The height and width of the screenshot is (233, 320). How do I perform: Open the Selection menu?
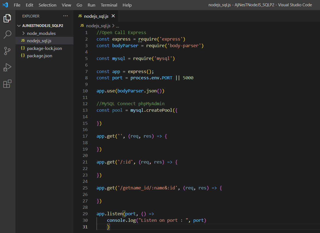47,5
